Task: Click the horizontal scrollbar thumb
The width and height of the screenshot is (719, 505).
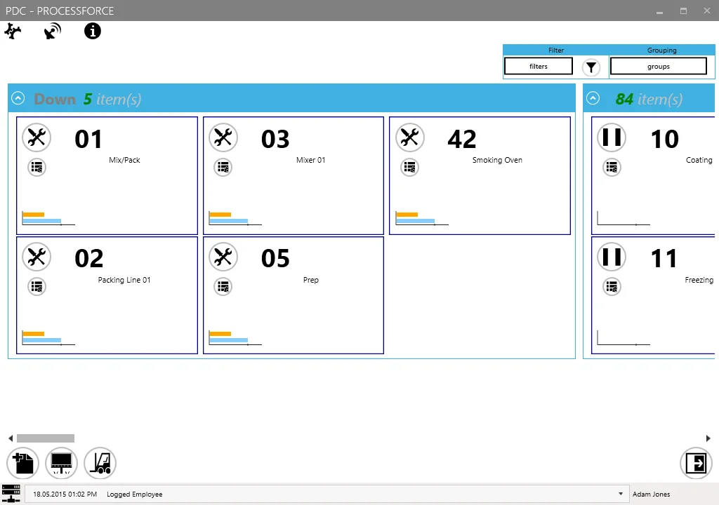Action: pyautogui.click(x=46, y=438)
